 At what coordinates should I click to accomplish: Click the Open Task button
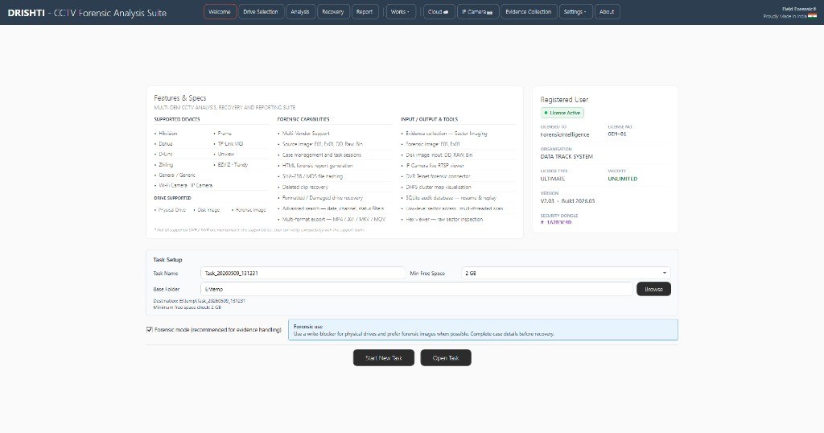pos(446,358)
